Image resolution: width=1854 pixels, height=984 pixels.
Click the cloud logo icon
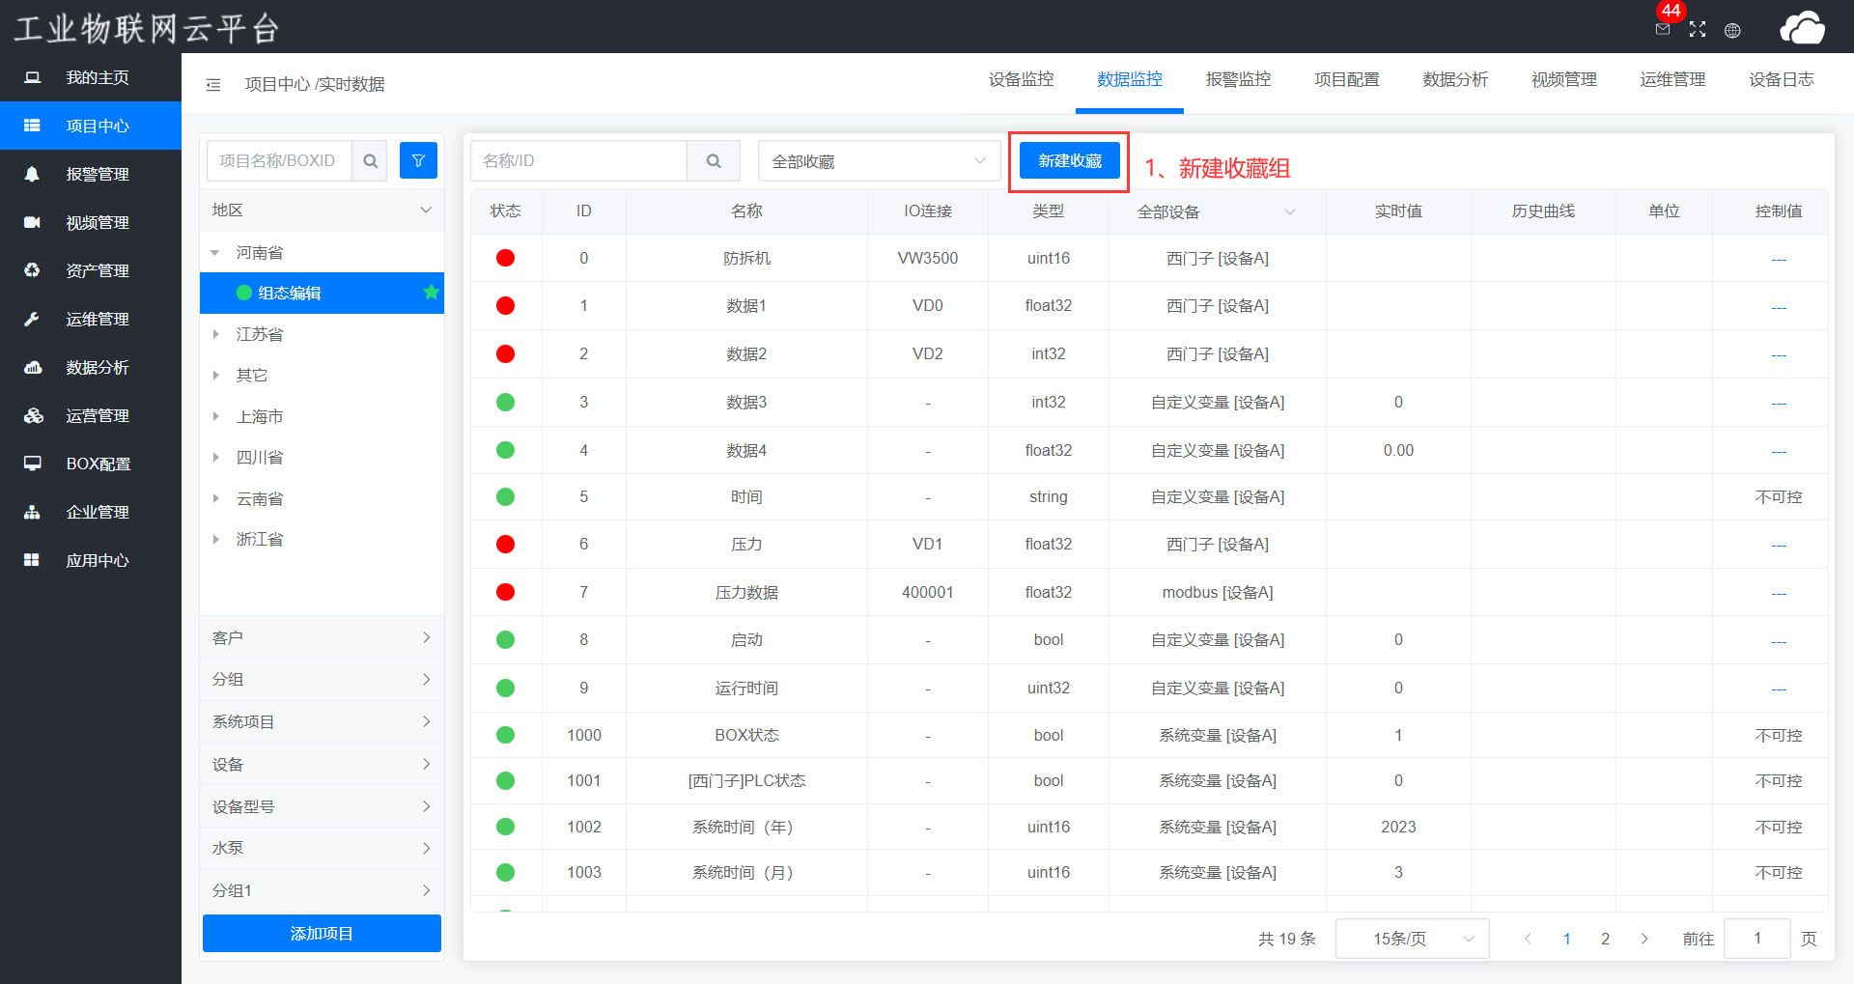(x=1802, y=28)
